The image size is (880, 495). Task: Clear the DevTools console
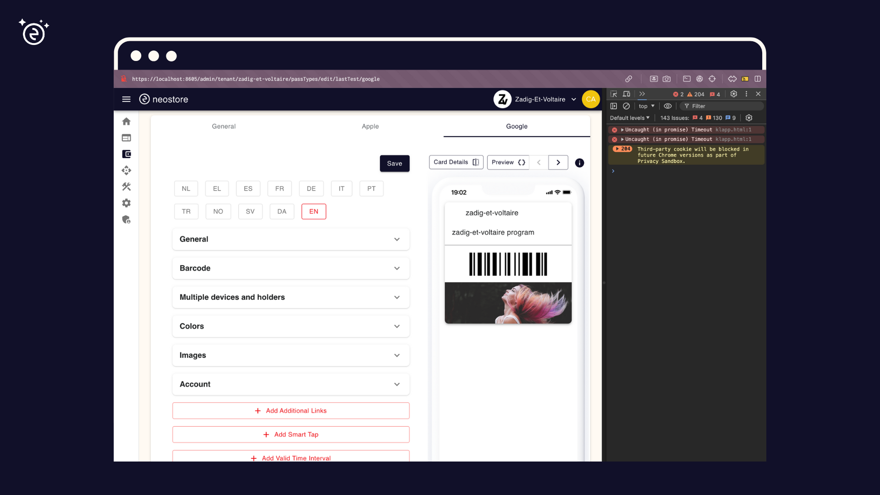point(626,106)
